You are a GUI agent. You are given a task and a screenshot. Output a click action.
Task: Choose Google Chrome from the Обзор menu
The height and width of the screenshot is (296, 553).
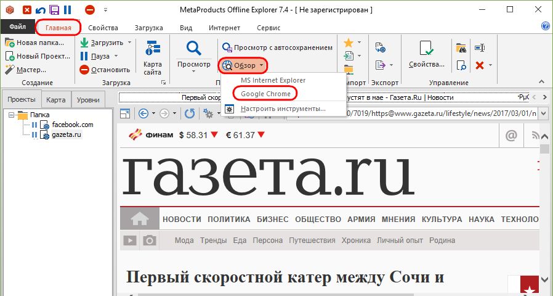click(265, 94)
